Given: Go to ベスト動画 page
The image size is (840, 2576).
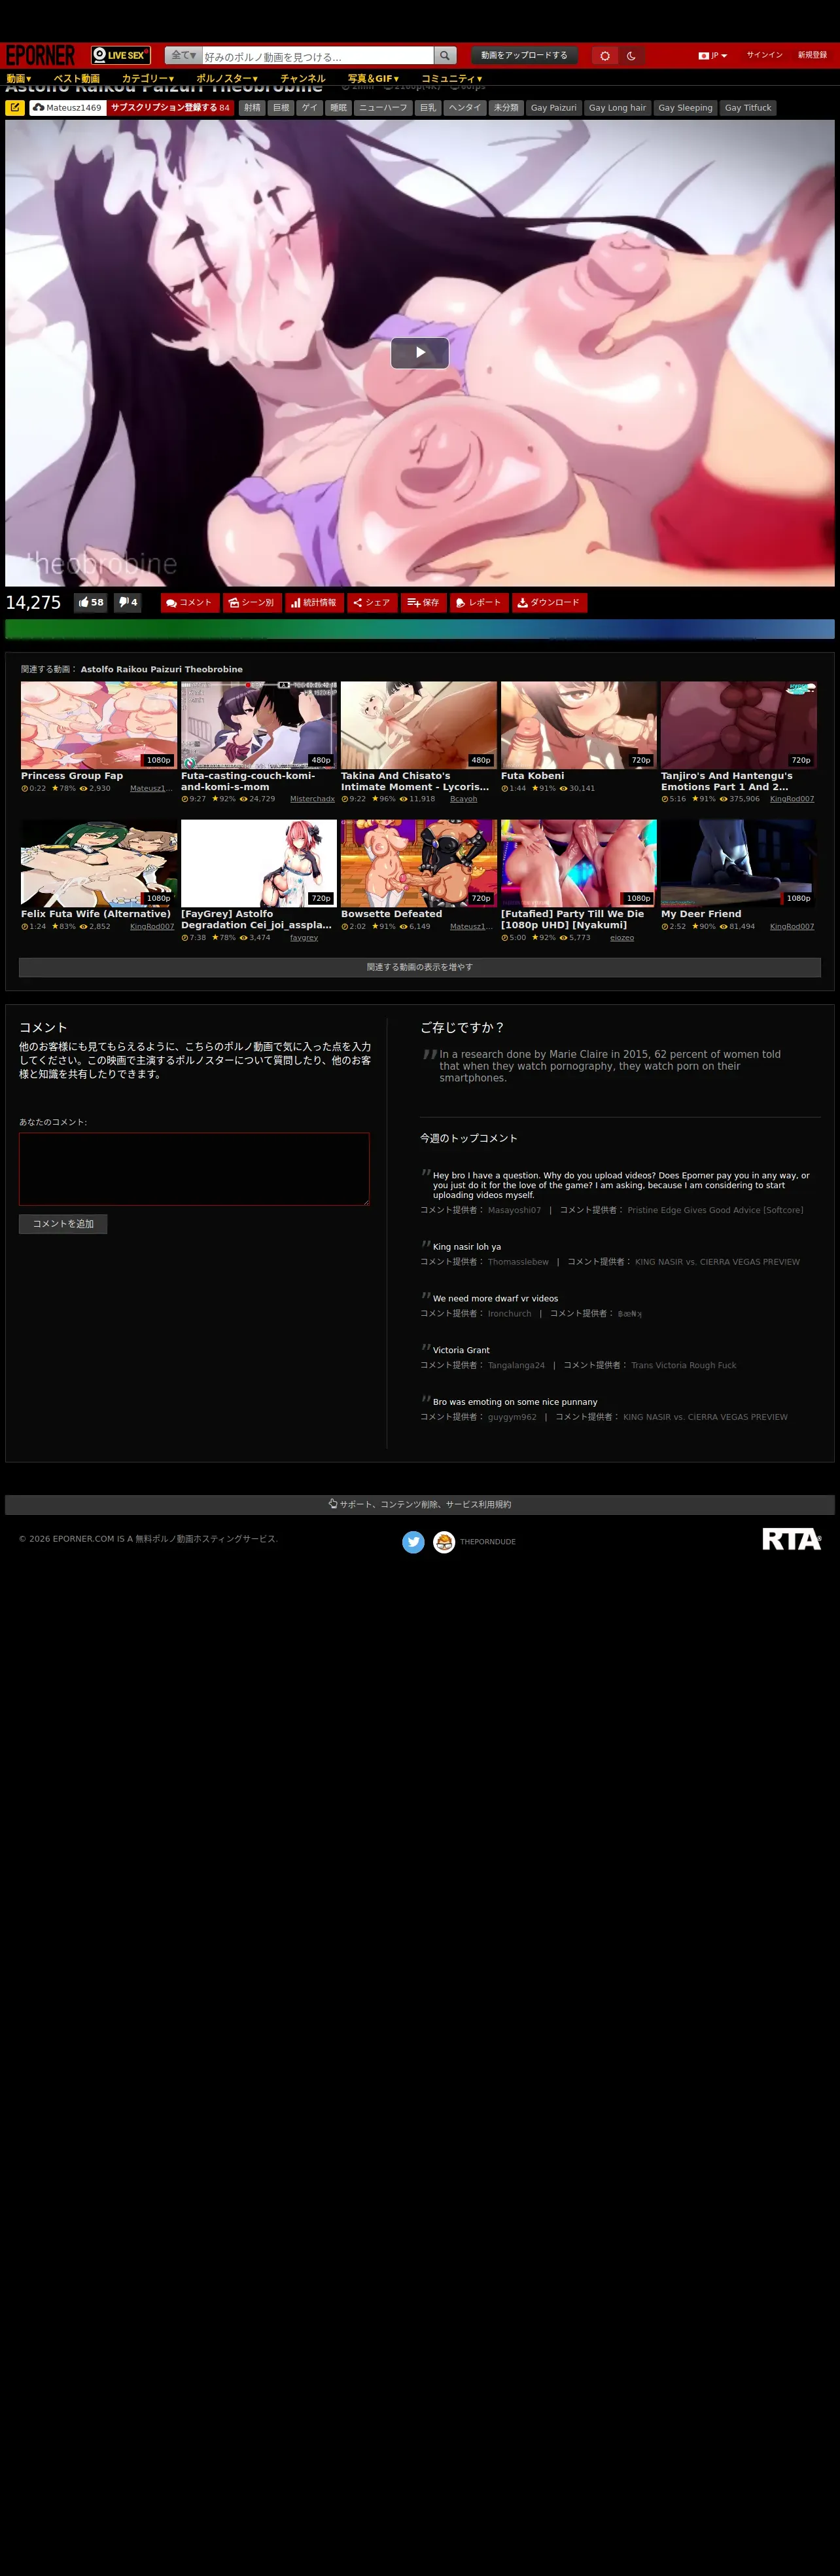Looking at the screenshot, I should [77, 78].
